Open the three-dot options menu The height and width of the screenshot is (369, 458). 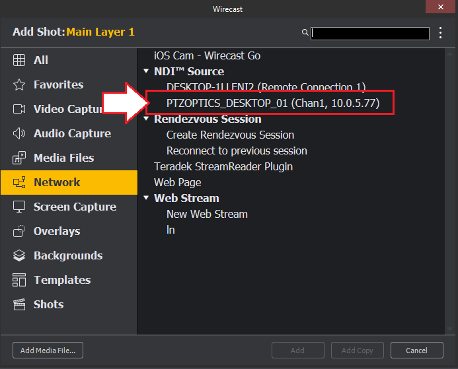tap(441, 32)
